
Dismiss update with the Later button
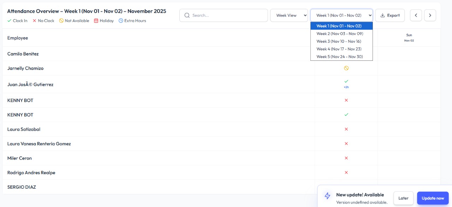point(403,198)
